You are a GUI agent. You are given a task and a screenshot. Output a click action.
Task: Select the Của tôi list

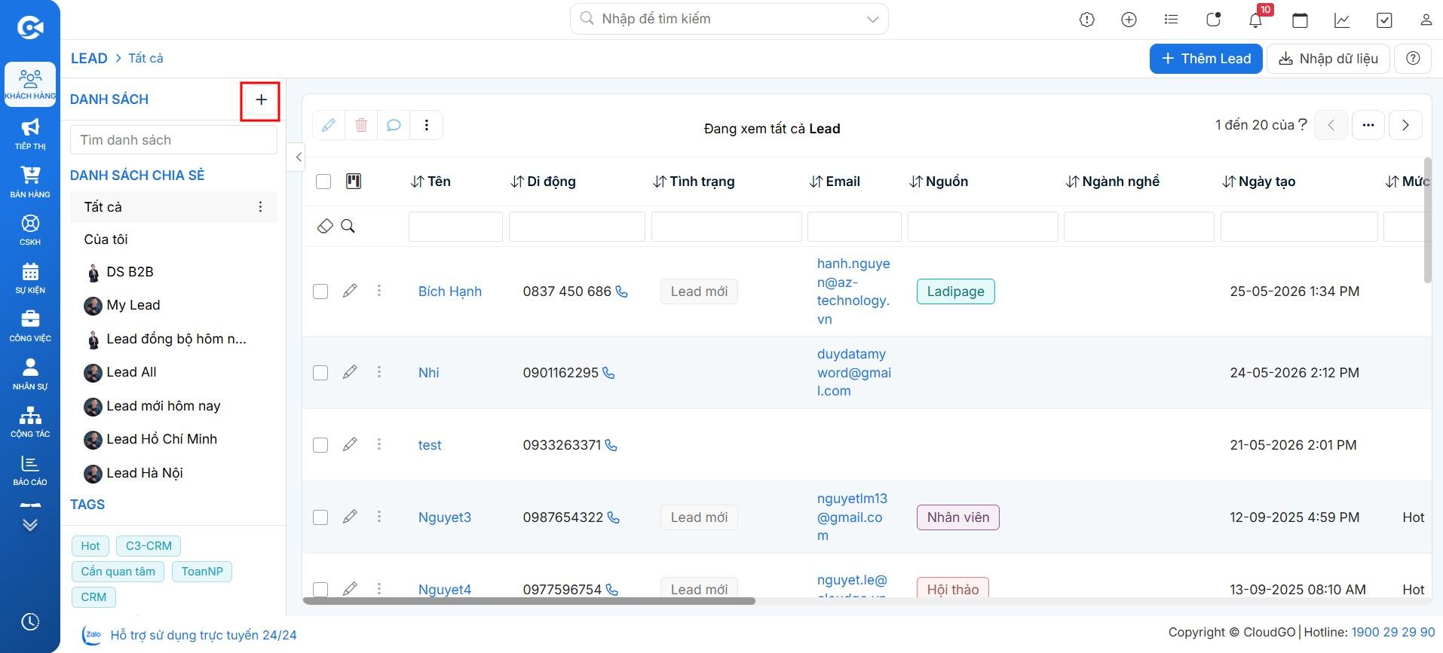pyautogui.click(x=106, y=240)
